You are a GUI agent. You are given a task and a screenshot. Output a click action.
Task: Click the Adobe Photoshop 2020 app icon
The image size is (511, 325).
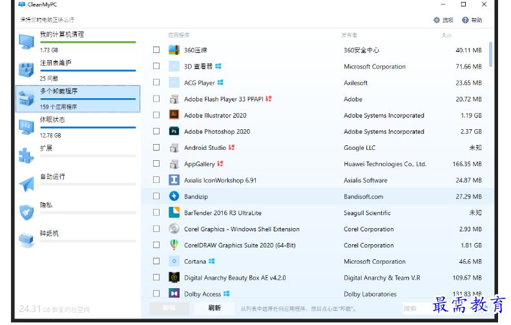[x=174, y=131]
